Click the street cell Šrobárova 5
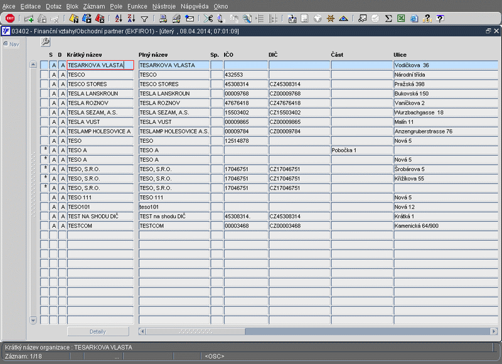Image resolution: width=502 pixels, height=364 pixels. click(446, 169)
